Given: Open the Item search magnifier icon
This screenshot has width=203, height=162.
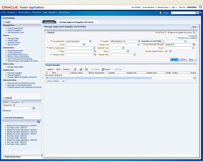Looking at the screenshot, I should [x=95, y=51].
